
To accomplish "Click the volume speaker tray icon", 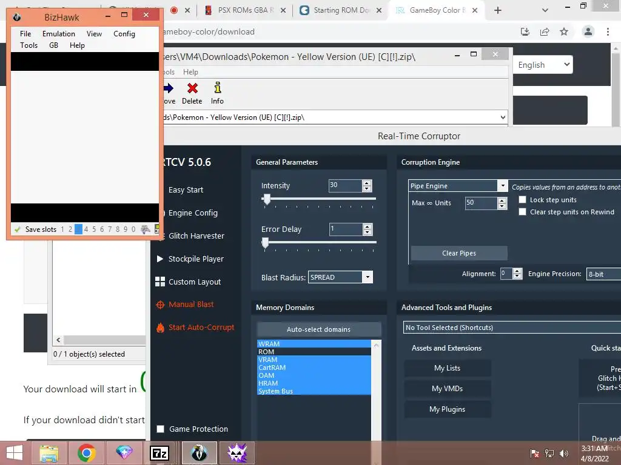I will pyautogui.click(x=563, y=453).
